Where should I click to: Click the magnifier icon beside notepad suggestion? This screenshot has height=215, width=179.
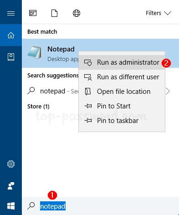[31, 91]
